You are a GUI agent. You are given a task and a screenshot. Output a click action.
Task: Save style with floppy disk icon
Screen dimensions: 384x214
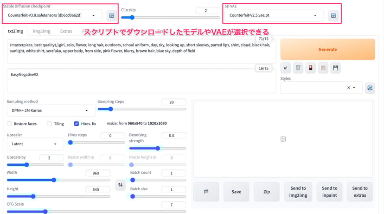pyautogui.click(x=336, y=68)
